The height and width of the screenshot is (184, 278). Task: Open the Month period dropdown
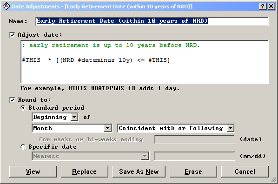pyautogui.click(x=72, y=128)
